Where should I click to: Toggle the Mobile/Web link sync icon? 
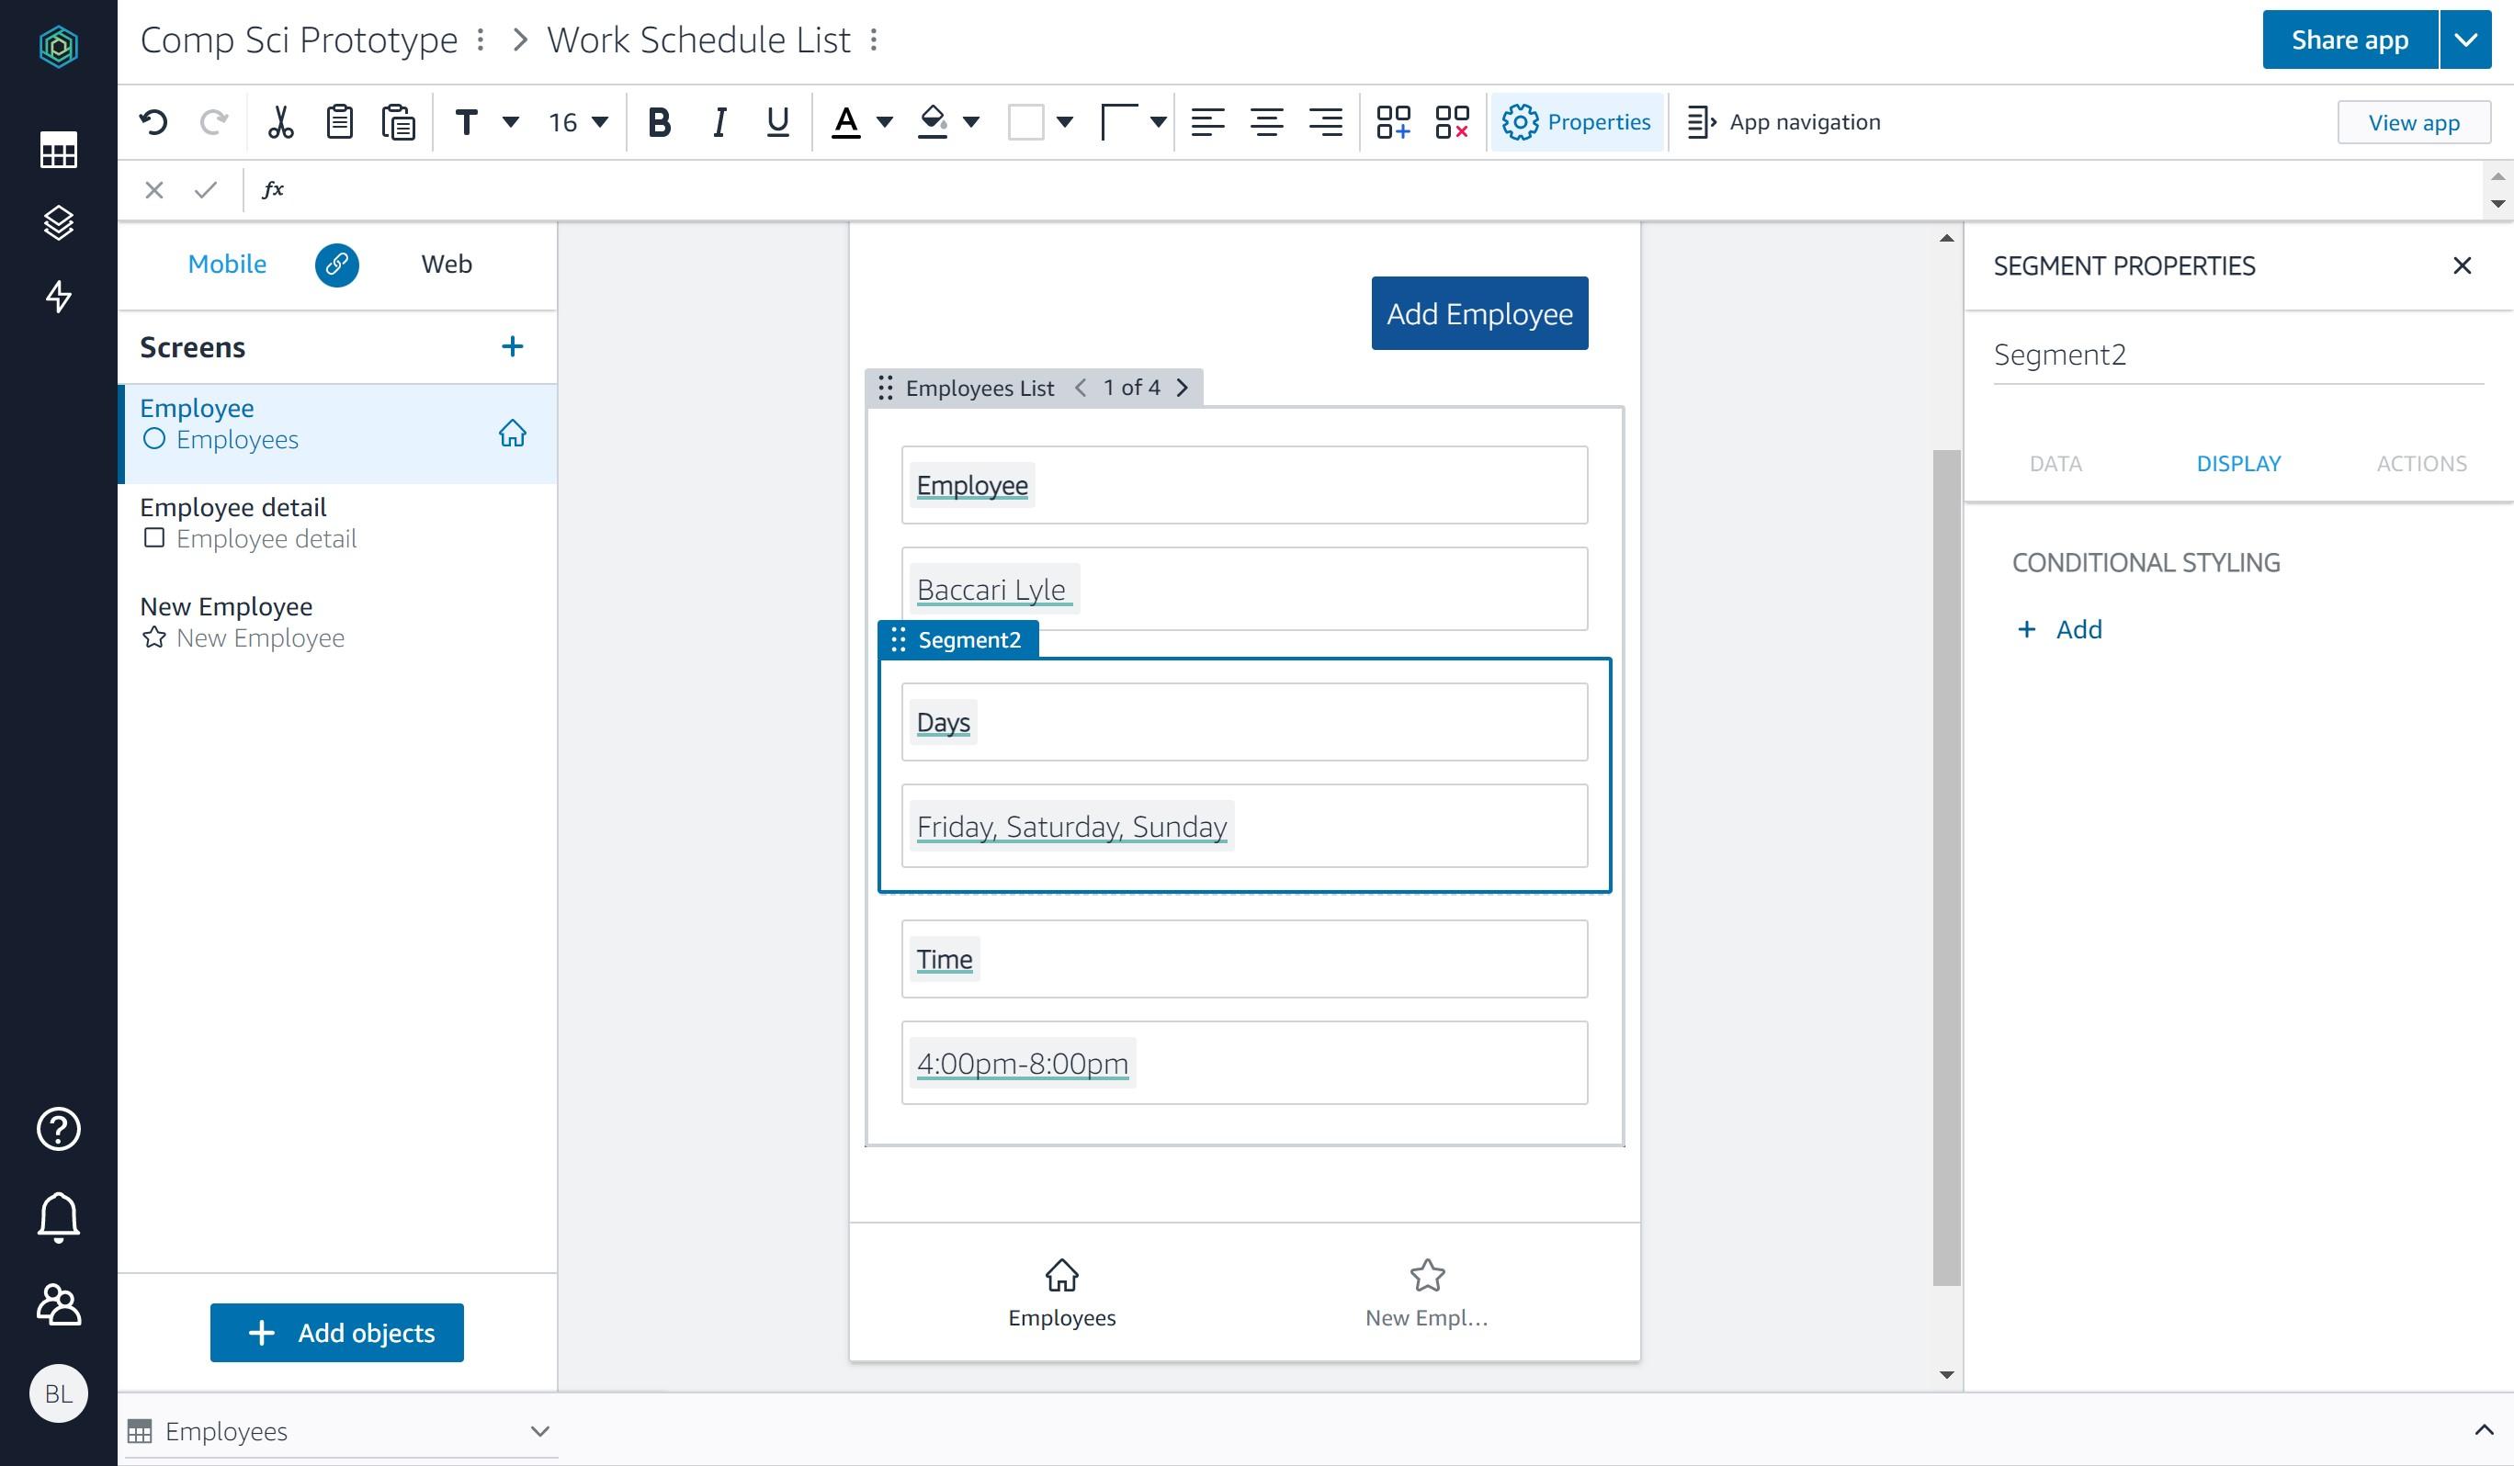(337, 265)
